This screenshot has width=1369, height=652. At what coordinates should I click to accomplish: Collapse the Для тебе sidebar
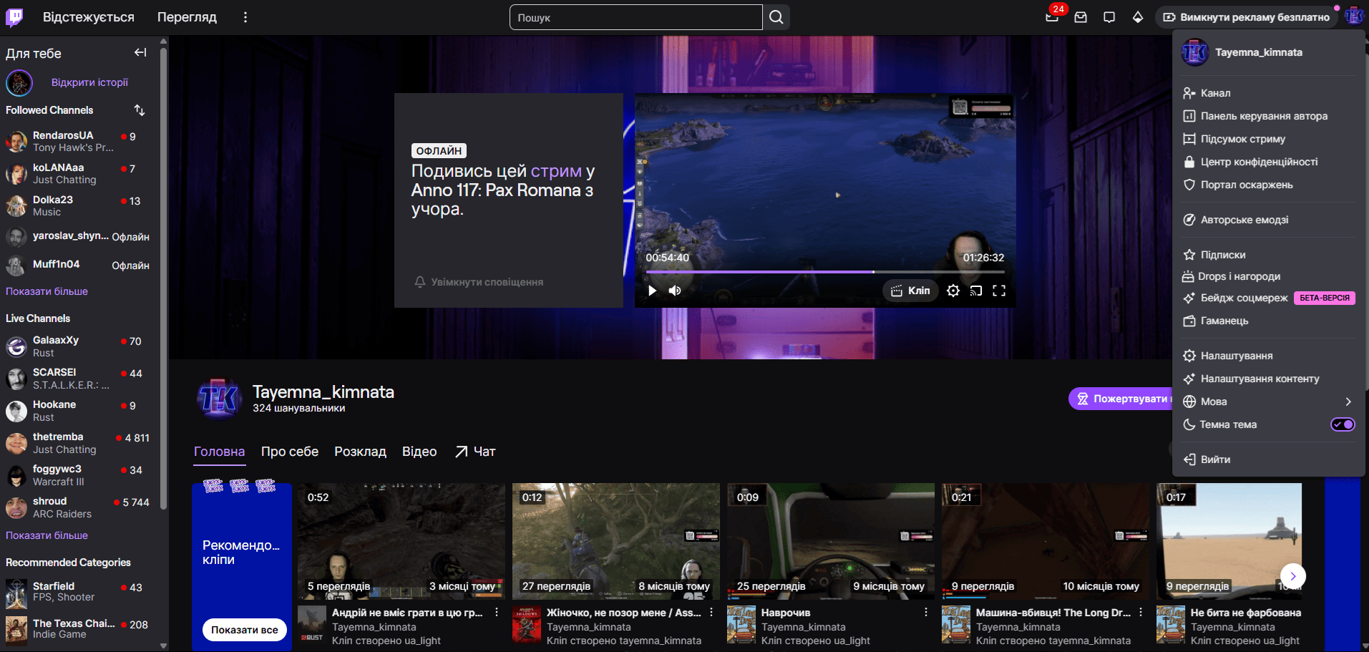(140, 52)
